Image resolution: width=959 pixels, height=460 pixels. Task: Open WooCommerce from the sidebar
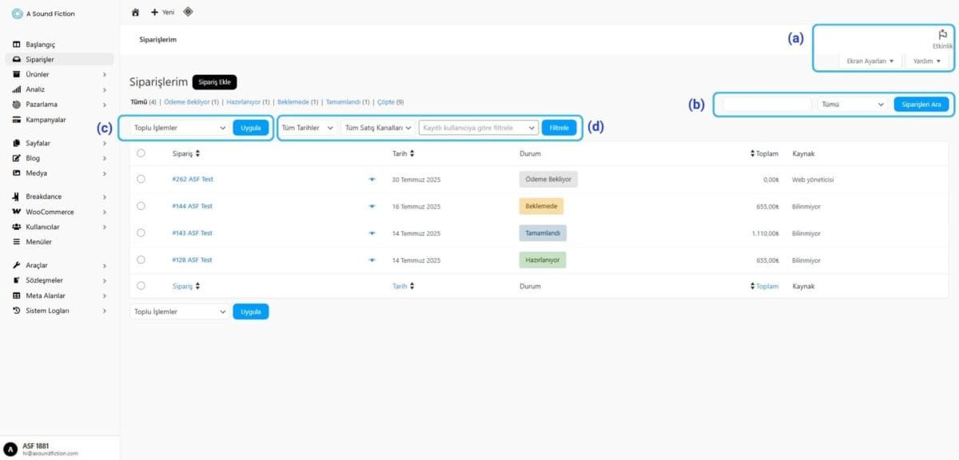tap(50, 212)
